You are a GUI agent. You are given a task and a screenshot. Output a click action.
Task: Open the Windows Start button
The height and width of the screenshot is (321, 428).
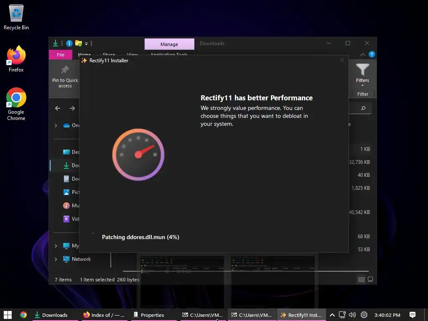pyautogui.click(x=8, y=315)
